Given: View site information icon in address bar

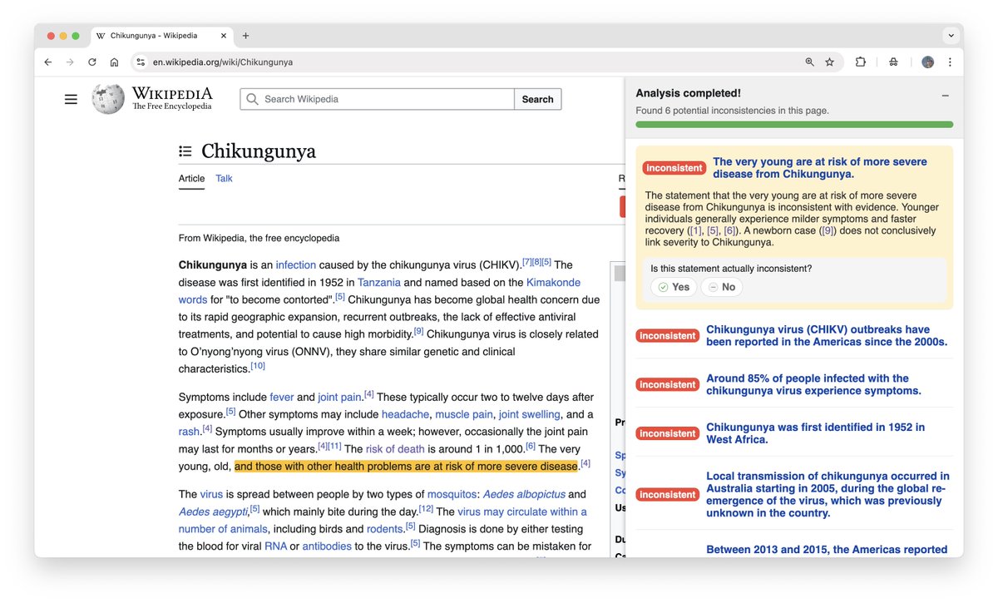Looking at the screenshot, I should 141,62.
